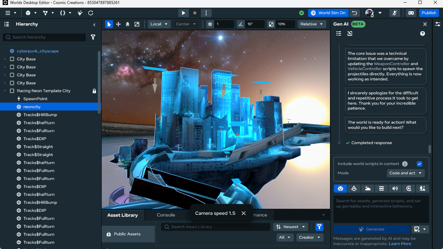Select the cyberpunk_cityscape item
This screenshot has width=443, height=249.
[x=38, y=51]
